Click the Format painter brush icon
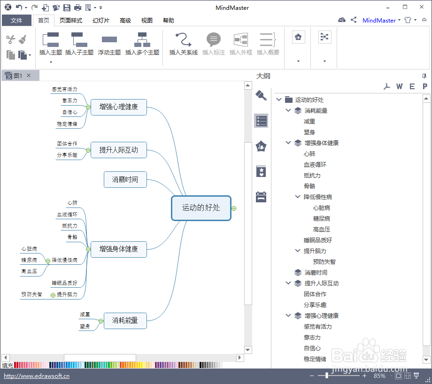This screenshot has width=432, height=384. click(23, 39)
